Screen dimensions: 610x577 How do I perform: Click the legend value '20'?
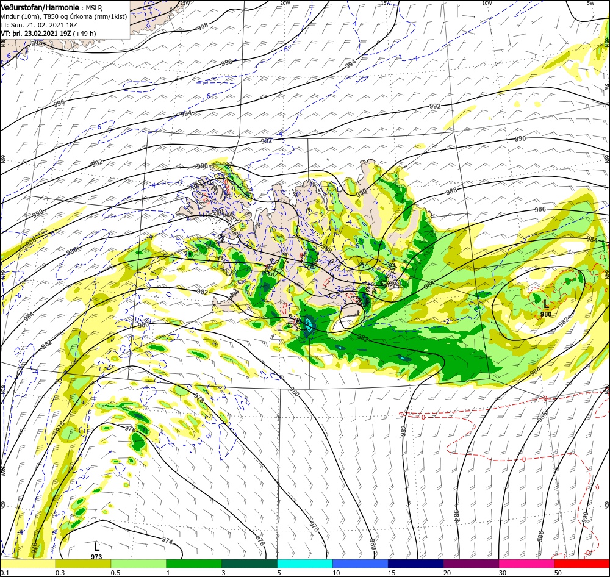pos(447,573)
